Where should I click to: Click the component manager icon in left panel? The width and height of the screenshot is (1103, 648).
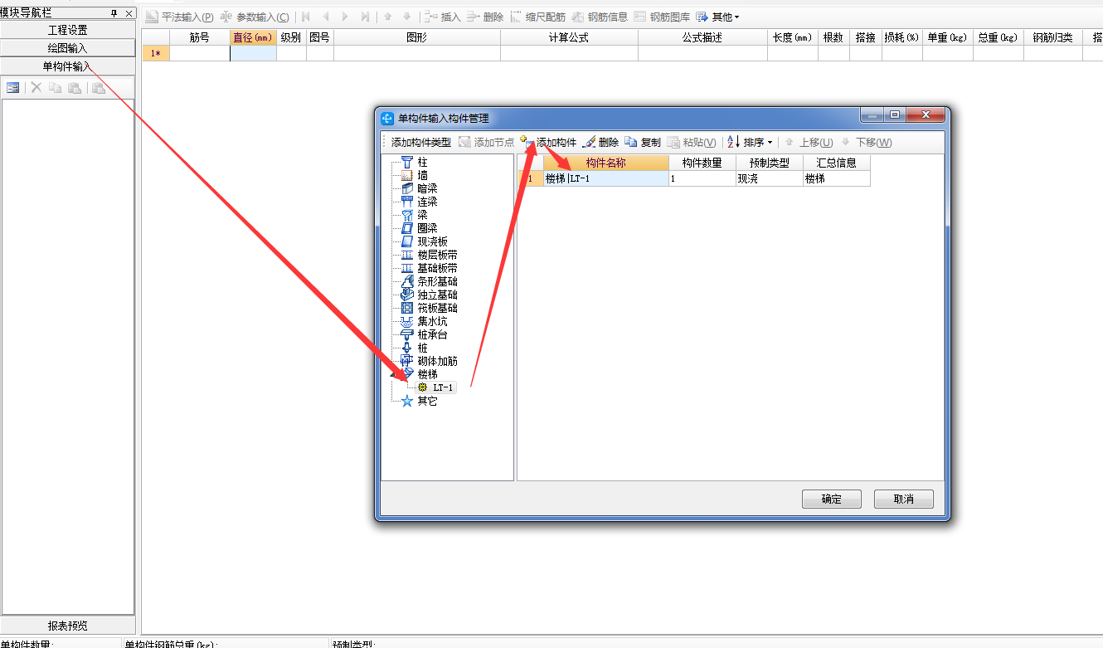[13, 87]
